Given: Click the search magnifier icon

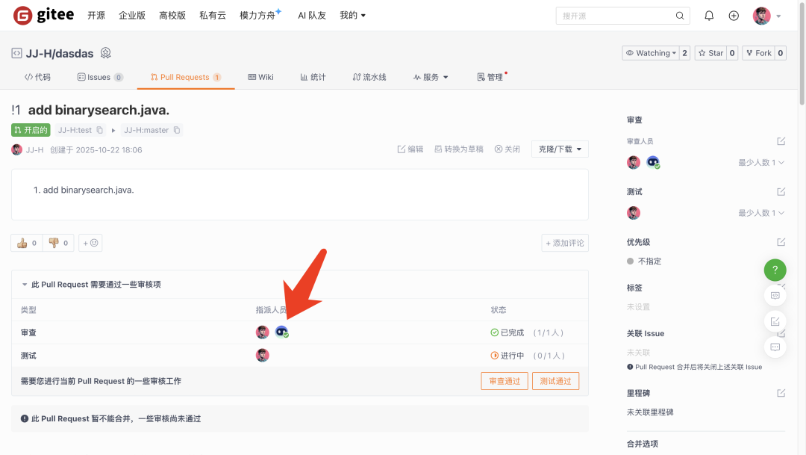Looking at the screenshot, I should click(679, 14).
